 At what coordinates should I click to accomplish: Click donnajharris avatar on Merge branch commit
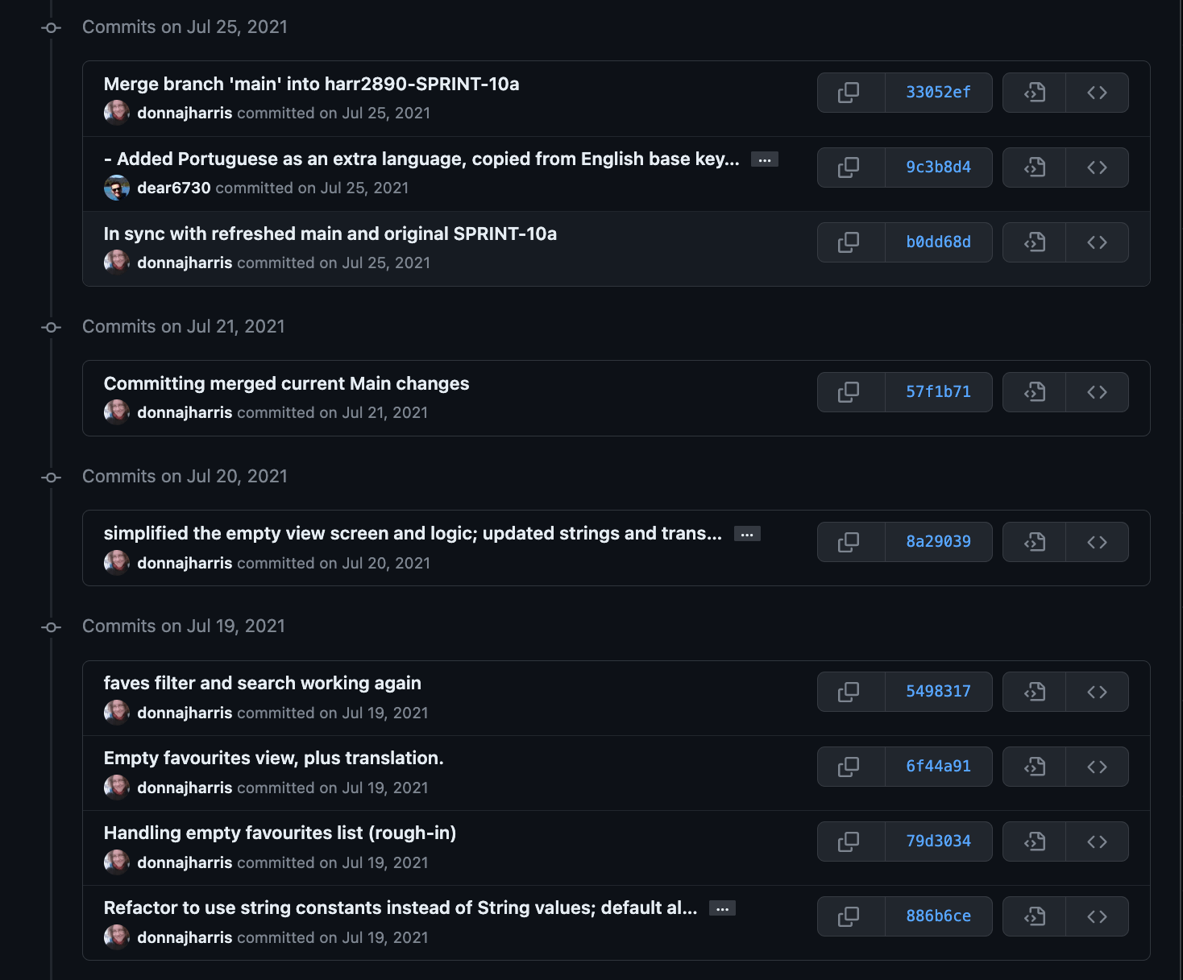pyautogui.click(x=117, y=113)
